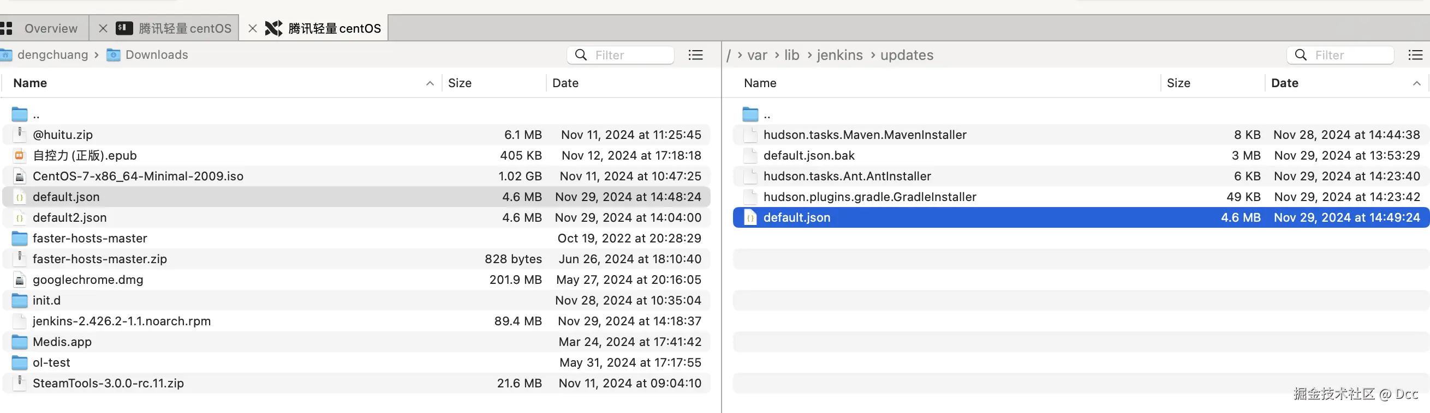Navigate to jenkins in remote breadcrumb
1430x413 pixels.
click(839, 55)
